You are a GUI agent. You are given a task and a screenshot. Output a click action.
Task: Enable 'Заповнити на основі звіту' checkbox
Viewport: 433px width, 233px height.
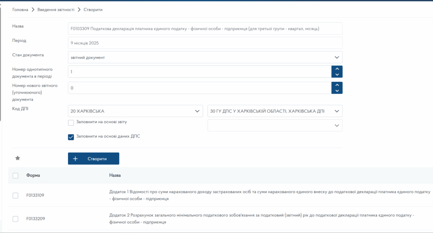(71, 122)
